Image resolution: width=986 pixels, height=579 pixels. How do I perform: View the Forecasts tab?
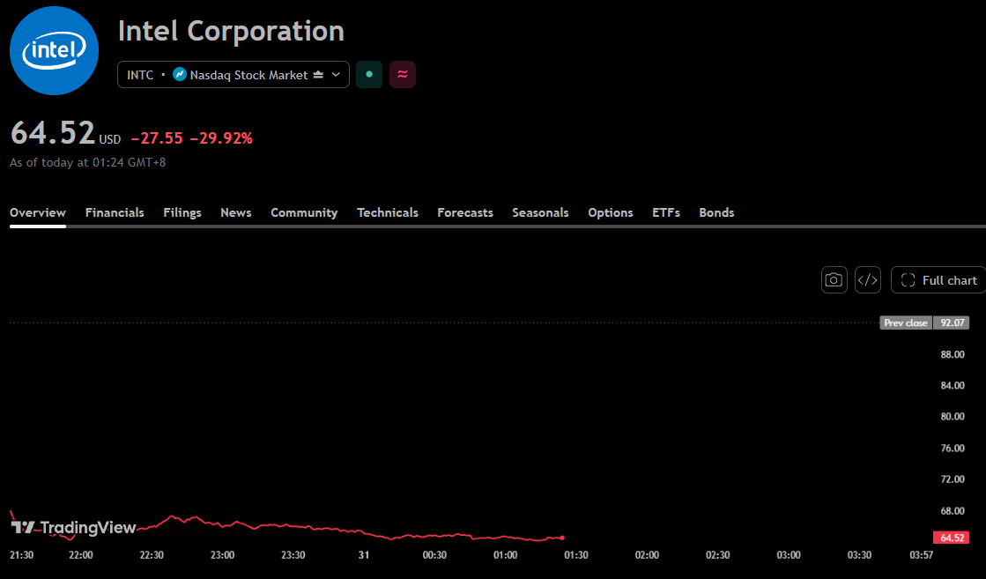point(465,212)
